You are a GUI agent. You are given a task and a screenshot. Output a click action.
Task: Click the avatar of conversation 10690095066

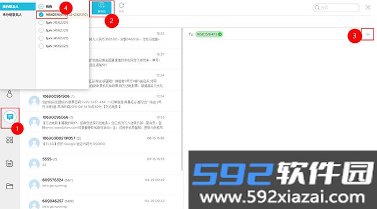pos(34,122)
